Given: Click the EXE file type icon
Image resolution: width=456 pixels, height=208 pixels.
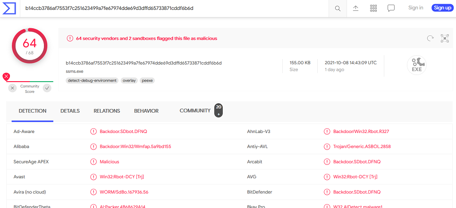Looking at the screenshot, I should tap(416, 65).
